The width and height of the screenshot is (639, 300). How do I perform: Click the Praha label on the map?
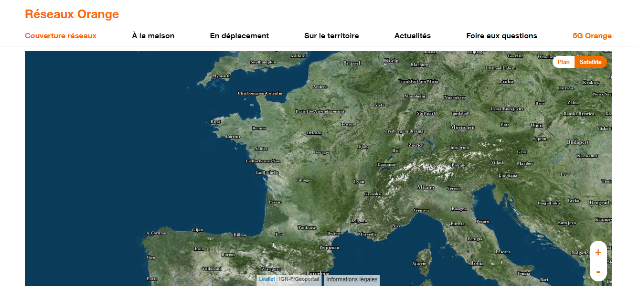point(506,82)
